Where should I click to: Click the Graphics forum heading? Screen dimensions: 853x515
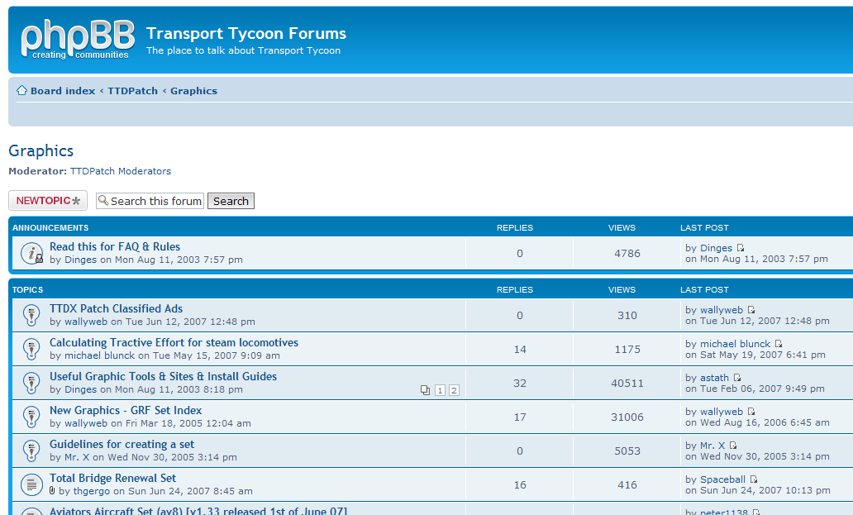tap(41, 150)
